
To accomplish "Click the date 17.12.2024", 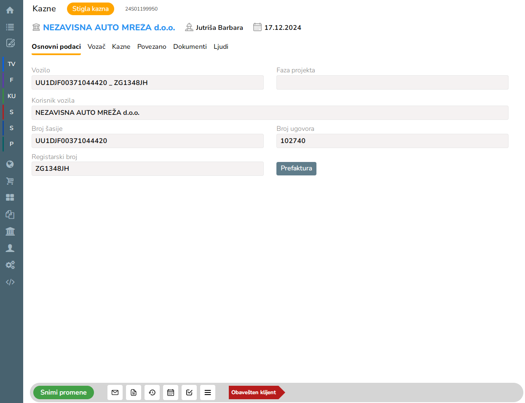I will tap(283, 28).
